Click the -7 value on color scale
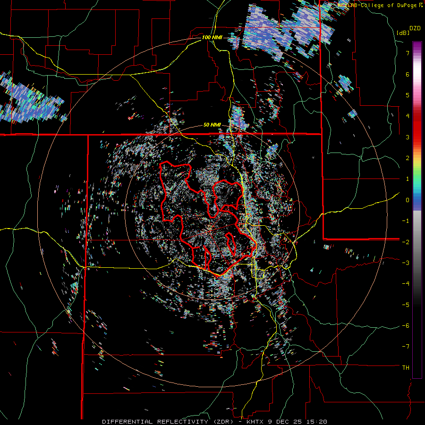Image resolution: width=425 pixels, height=425 pixels. (x=406, y=347)
